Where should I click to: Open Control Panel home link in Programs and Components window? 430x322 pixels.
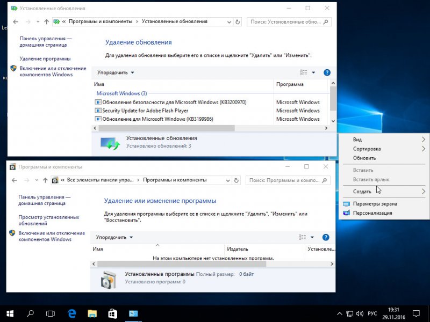point(45,200)
